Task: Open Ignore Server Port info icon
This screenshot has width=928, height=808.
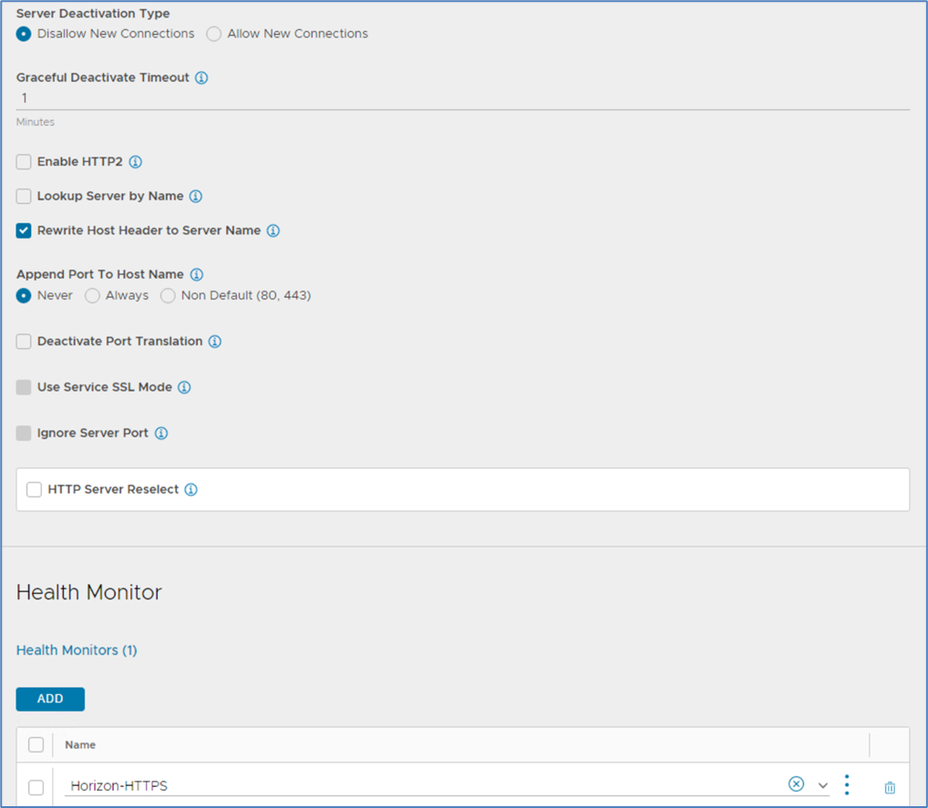Action: pos(161,434)
